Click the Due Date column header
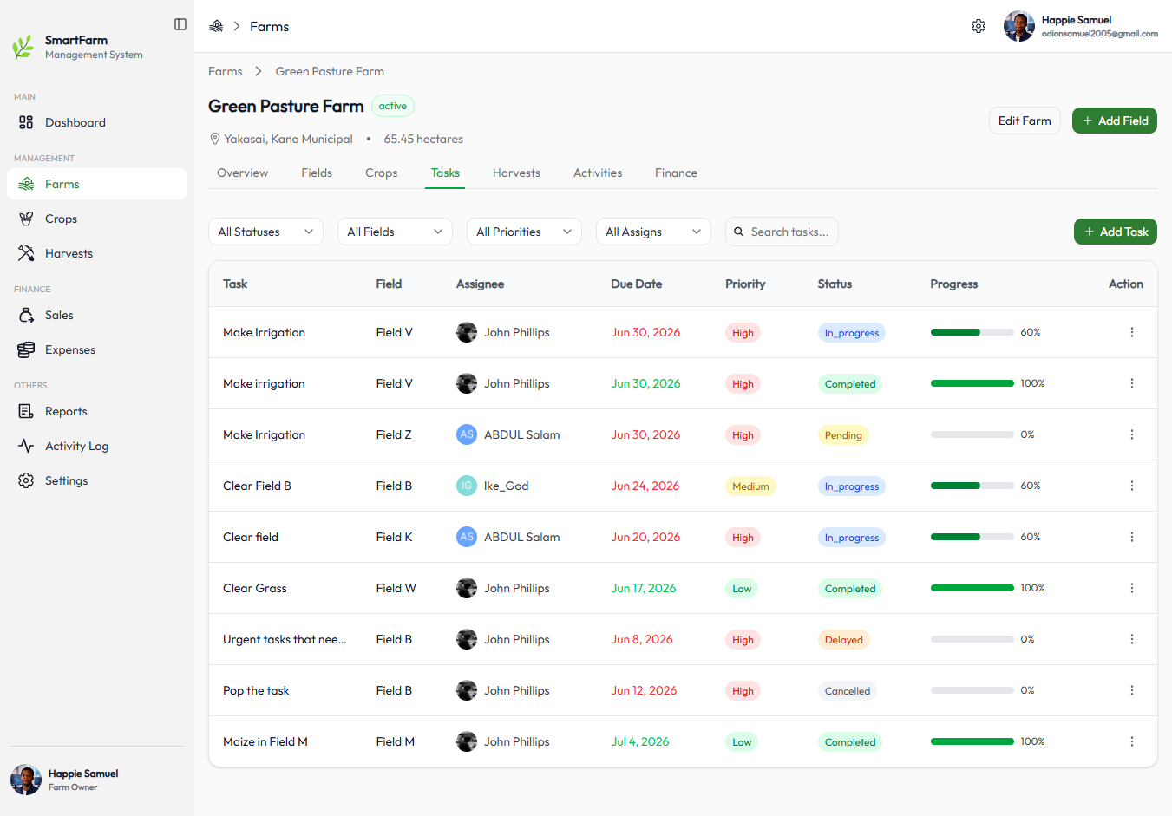 tap(636, 284)
